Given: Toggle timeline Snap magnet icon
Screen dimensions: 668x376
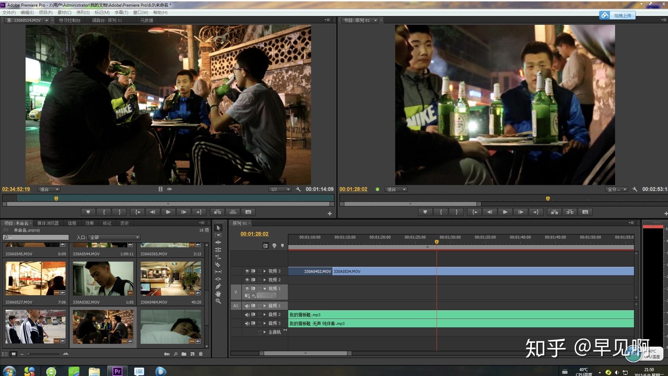Looking at the screenshot, I should tap(266, 246).
